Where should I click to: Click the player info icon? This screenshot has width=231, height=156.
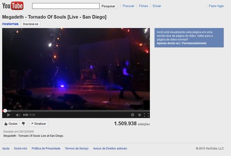point(139,115)
